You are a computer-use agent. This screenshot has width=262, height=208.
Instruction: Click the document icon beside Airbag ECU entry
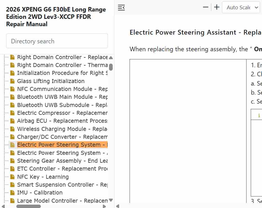point(12,121)
